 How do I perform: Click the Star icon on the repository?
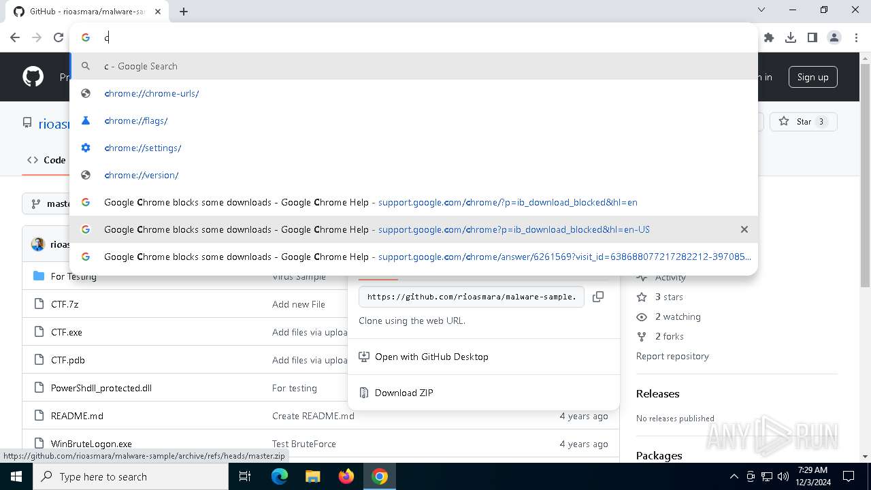[784, 122]
